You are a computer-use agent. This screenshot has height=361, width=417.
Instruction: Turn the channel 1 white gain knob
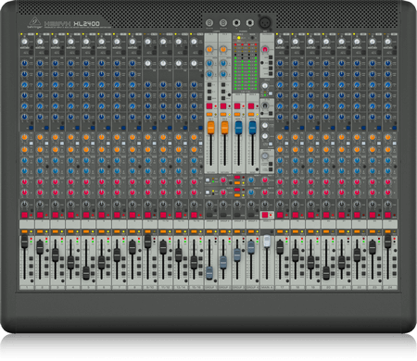coord(24,42)
